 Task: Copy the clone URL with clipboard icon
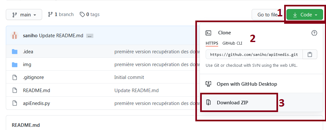tap(310, 55)
